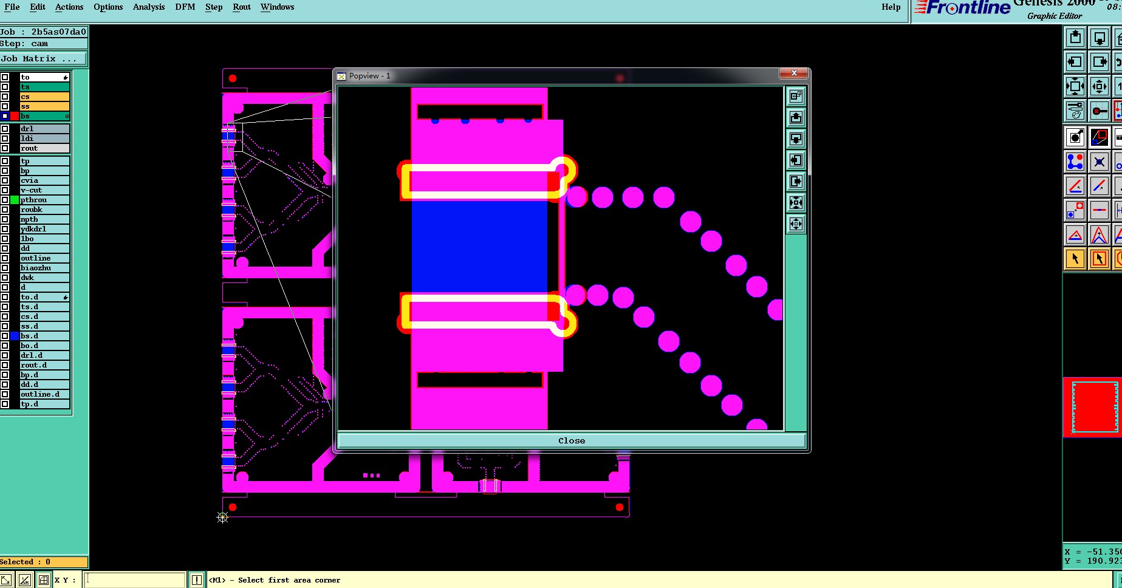Select the to.d layer row
Viewport: 1122px width, 588px height.
[45, 297]
